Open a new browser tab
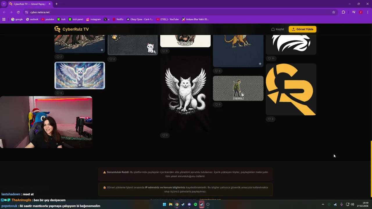The height and width of the screenshot is (209, 372). 56,4
